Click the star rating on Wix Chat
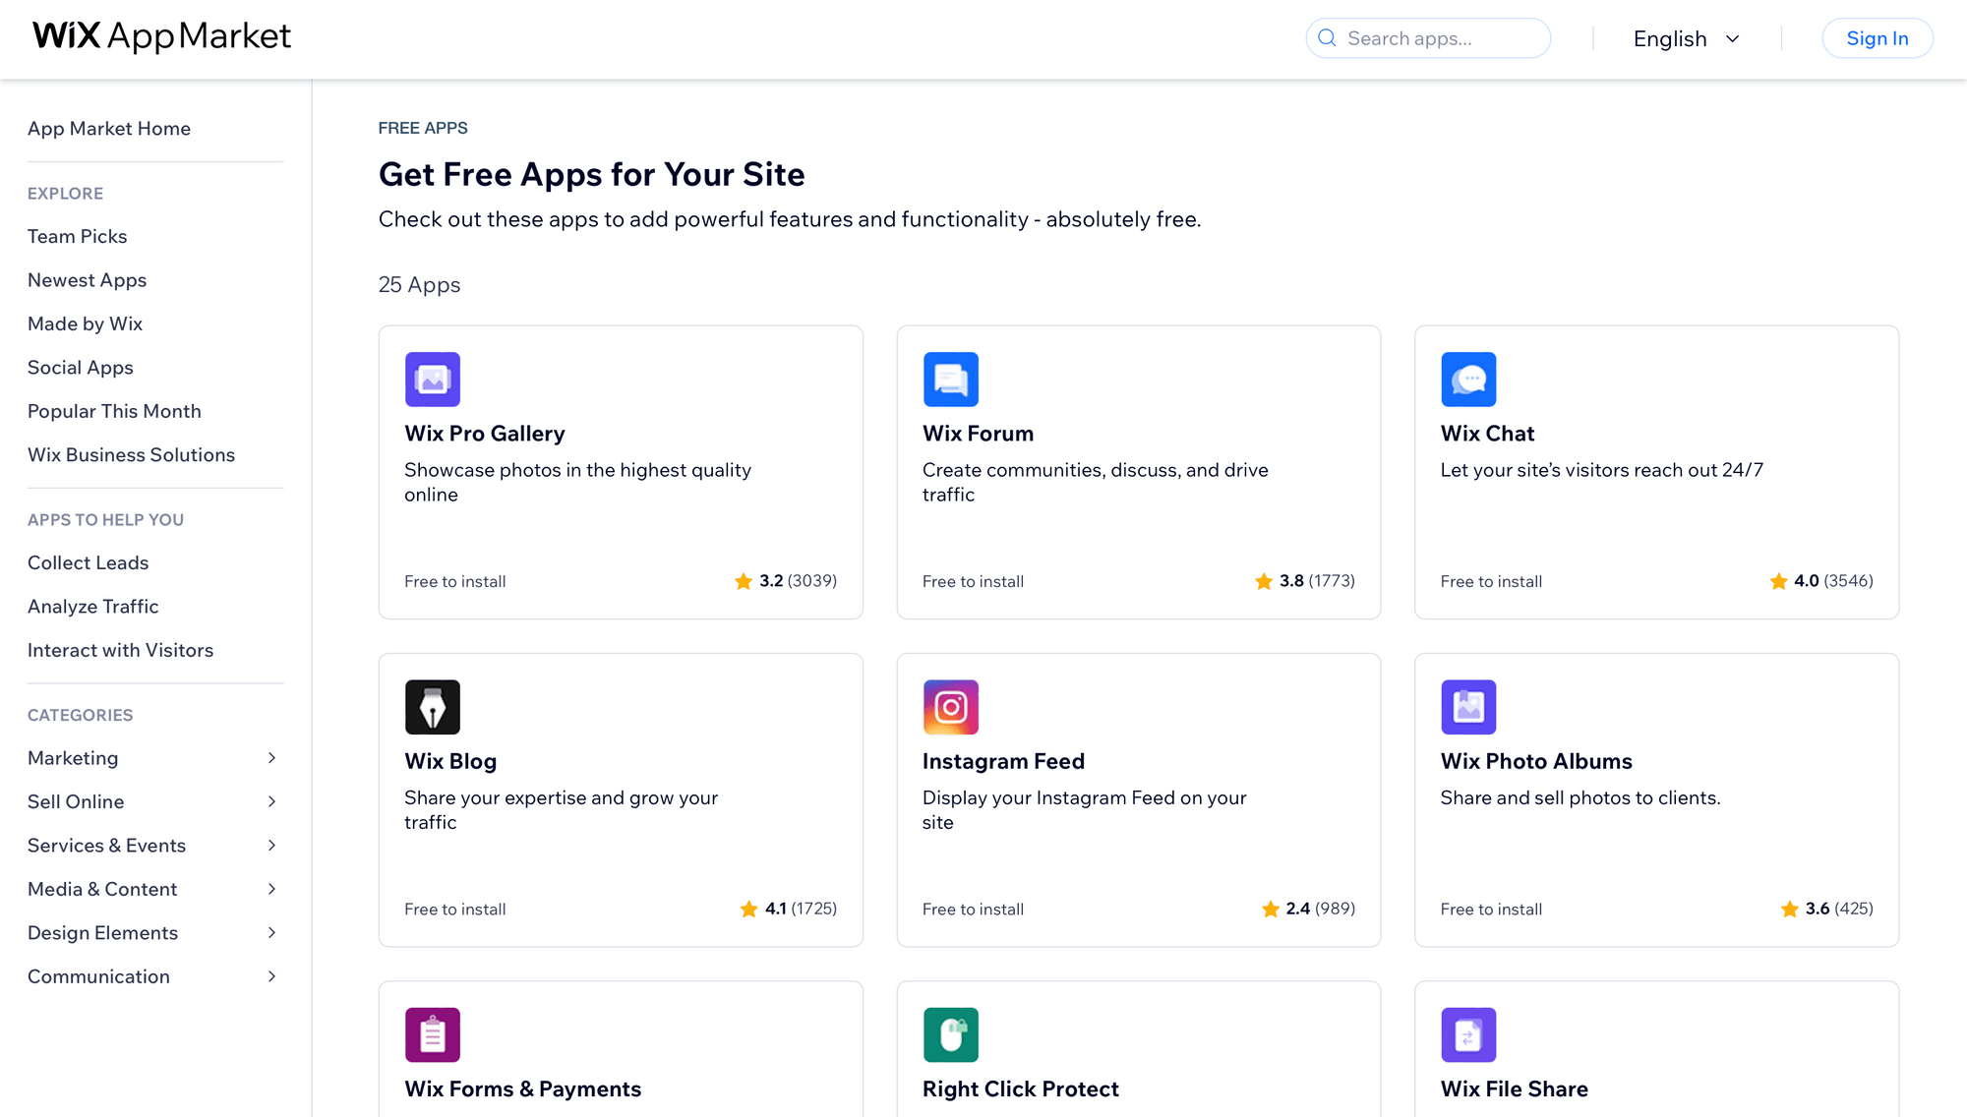 (1820, 581)
